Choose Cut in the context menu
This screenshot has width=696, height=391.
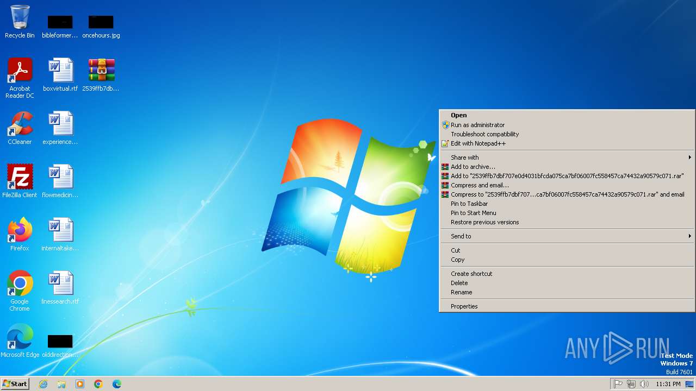click(567, 250)
